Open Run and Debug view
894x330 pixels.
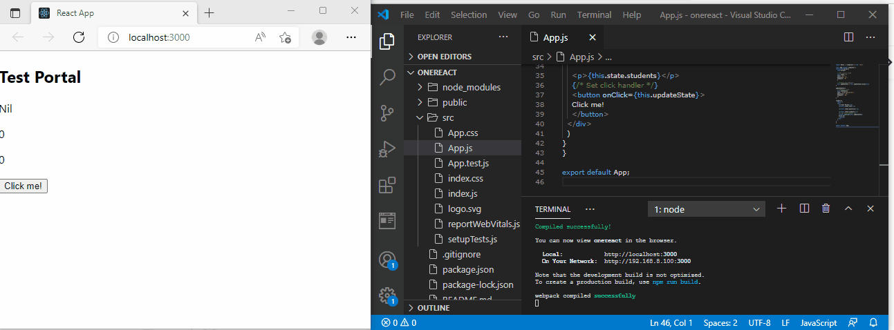[x=387, y=149]
